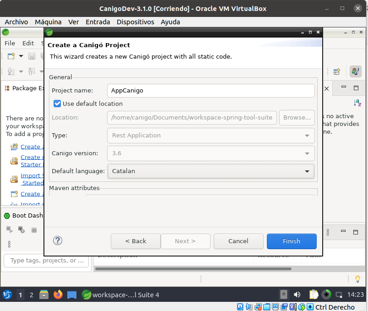
Task: Click the Boot Dashboard view tab
Action: point(23,216)
